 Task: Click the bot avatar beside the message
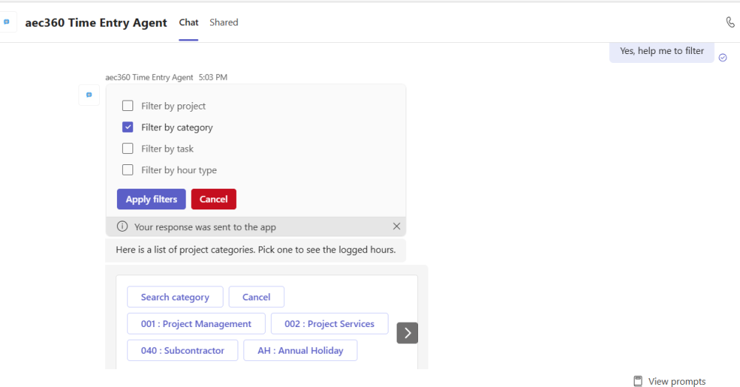(89, 95)
